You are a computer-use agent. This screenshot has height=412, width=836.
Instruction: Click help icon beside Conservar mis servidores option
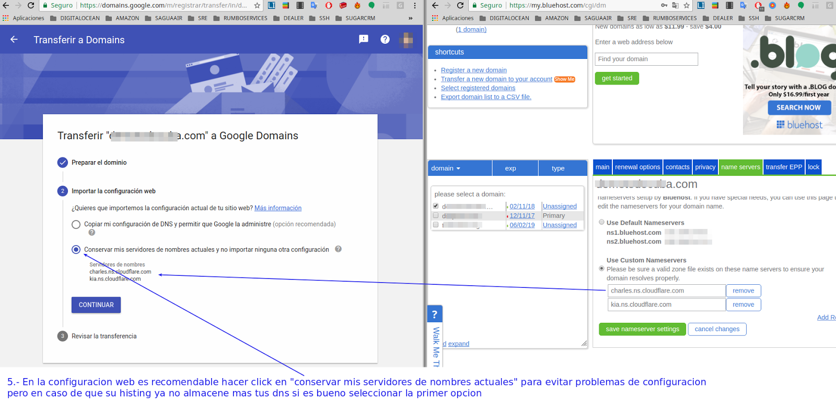tap(338, 249)
